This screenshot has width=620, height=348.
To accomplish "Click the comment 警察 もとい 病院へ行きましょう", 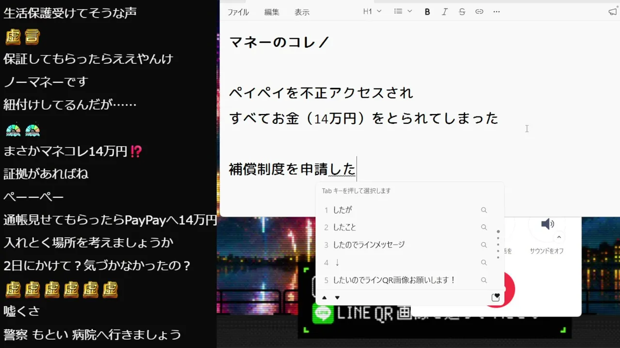I will (x=92, y=334).
